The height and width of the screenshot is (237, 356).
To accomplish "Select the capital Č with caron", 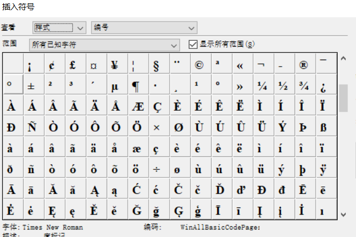I will pyautogui.click(x=180, y=189).
